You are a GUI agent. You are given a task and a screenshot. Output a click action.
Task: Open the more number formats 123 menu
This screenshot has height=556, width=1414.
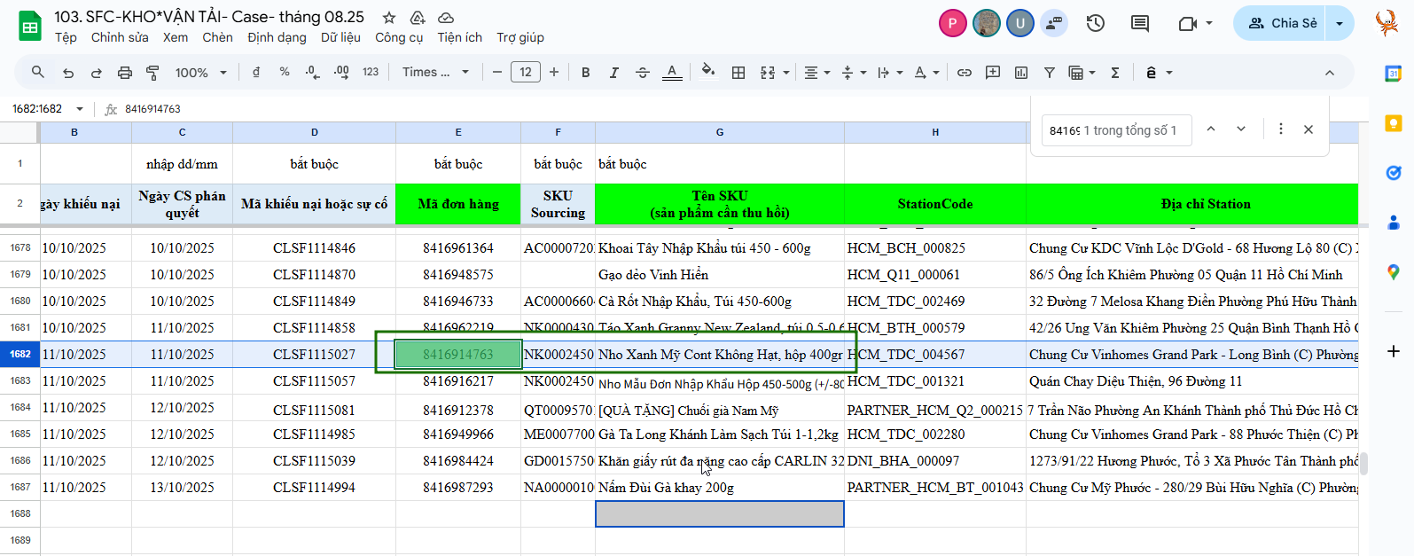tap(371, 73)
